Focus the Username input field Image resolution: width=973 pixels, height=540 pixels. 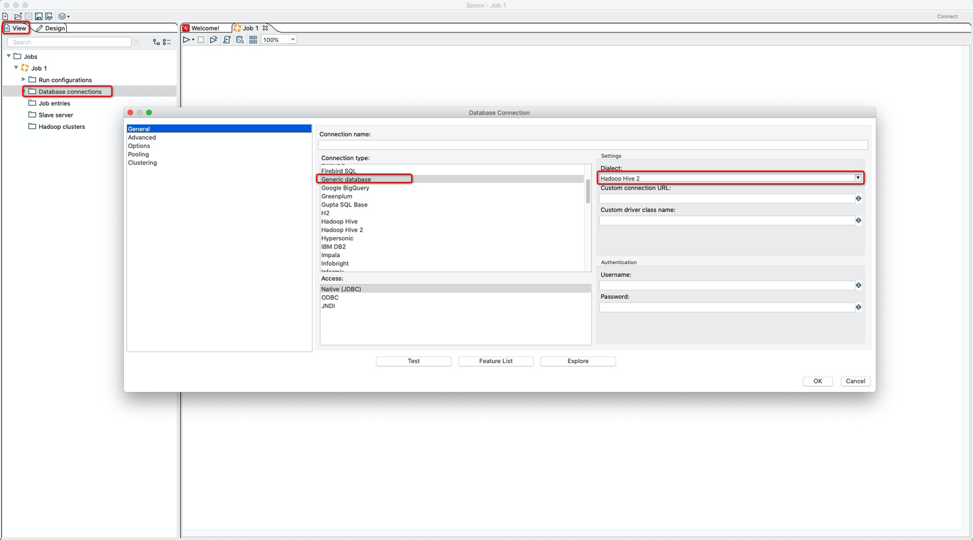click(x=728, y=286)
